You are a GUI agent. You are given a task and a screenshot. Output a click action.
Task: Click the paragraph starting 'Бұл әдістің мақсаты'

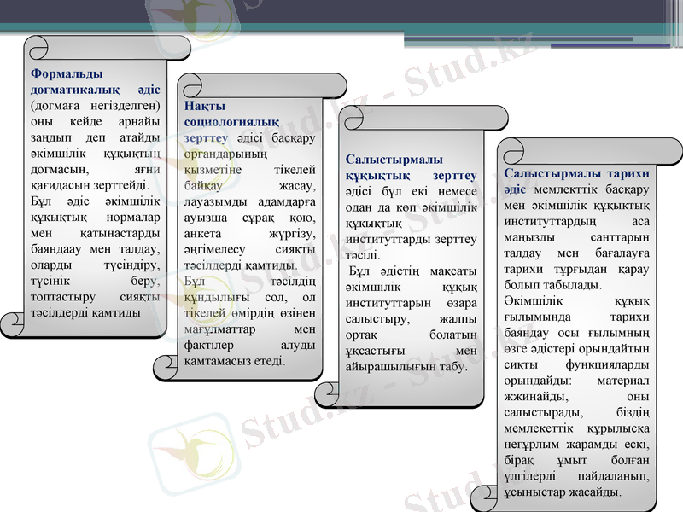(x=411, y=318)
